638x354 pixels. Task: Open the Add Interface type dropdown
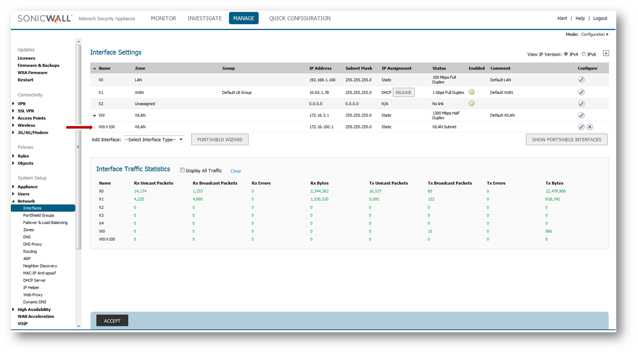pos(153,140)
